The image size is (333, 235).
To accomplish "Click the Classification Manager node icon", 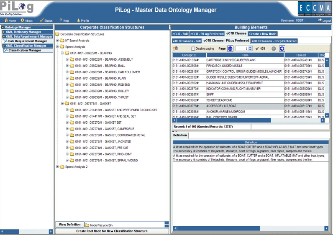I will pyautogui.click(x=6, y=50).
